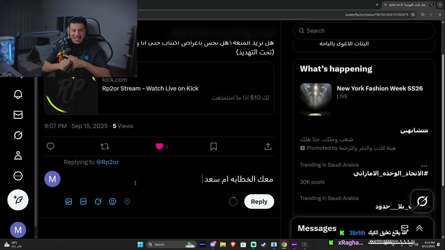
Task: Switch to Chrome in the taskbar
Action: [x=284, y=244]
